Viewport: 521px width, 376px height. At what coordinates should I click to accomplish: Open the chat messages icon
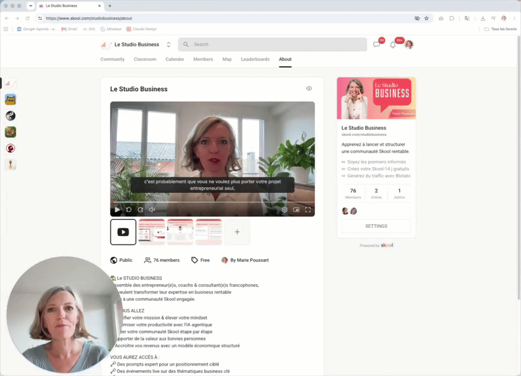point(376,44)
